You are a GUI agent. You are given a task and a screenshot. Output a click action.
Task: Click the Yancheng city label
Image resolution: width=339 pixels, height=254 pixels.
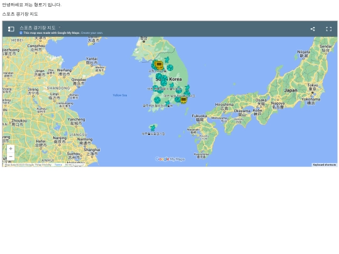76,121
